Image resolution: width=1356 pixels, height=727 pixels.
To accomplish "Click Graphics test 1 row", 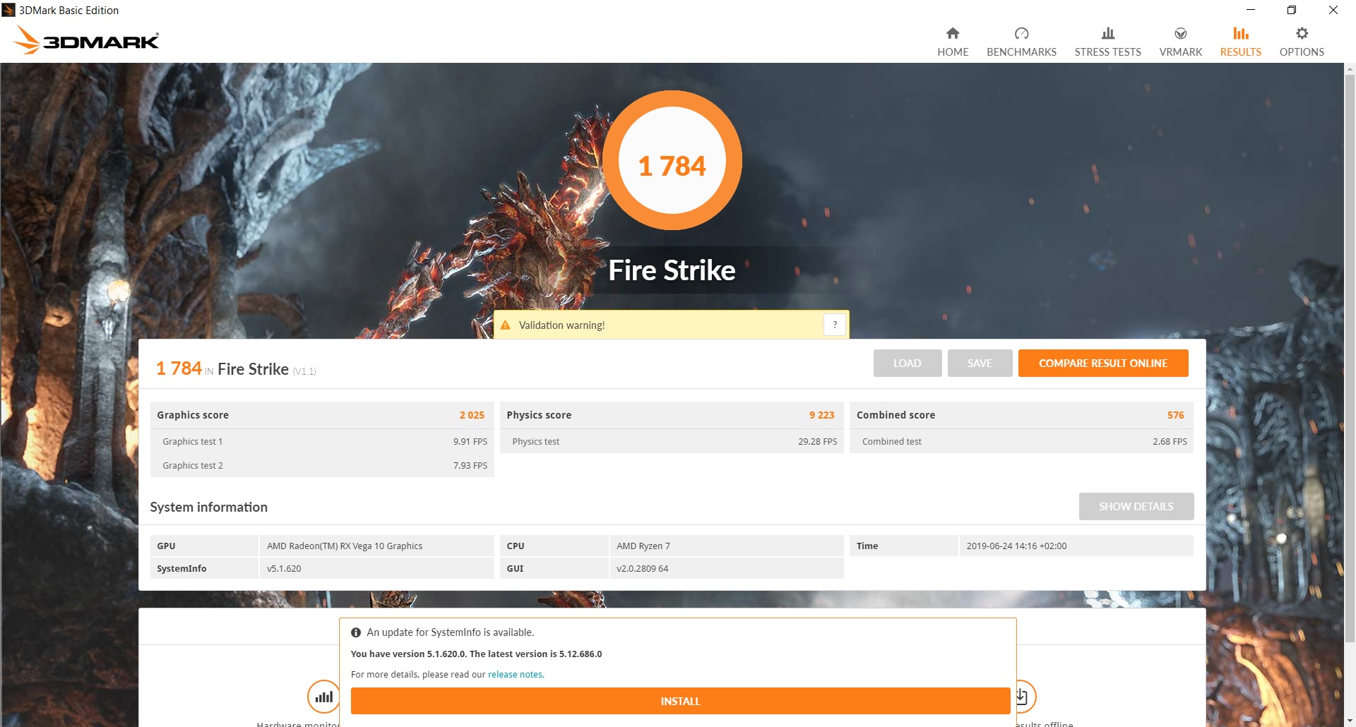I will [x=322, y=441].
